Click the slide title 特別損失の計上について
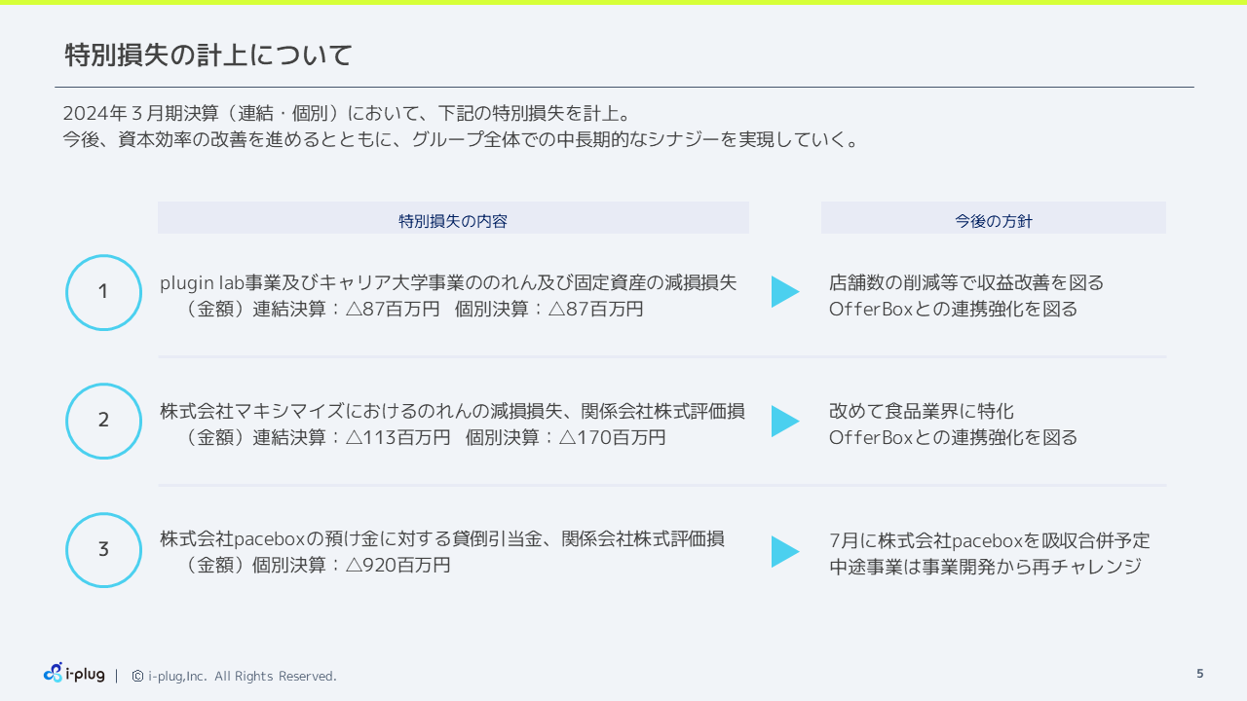This screenshot has height=701, width=1247. point(208,55)
